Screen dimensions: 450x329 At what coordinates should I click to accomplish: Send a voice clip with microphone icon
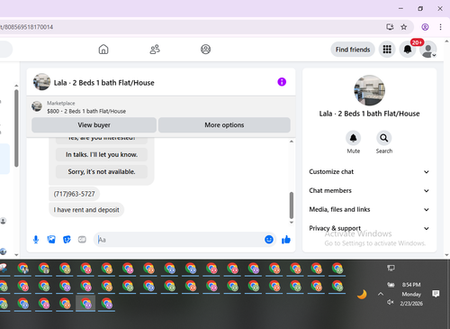click(x=36, y=240)
